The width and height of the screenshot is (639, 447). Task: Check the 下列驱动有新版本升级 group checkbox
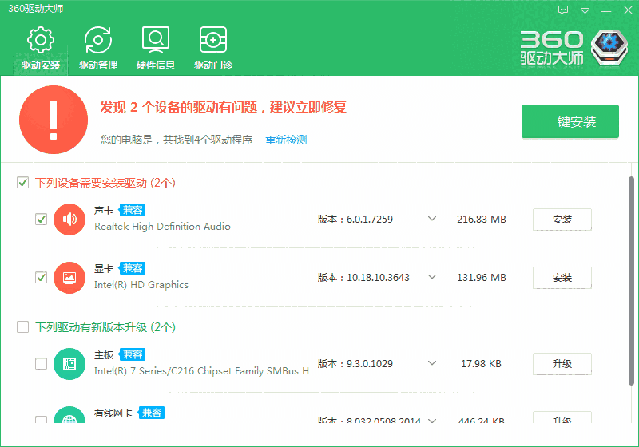pos(23,327)
